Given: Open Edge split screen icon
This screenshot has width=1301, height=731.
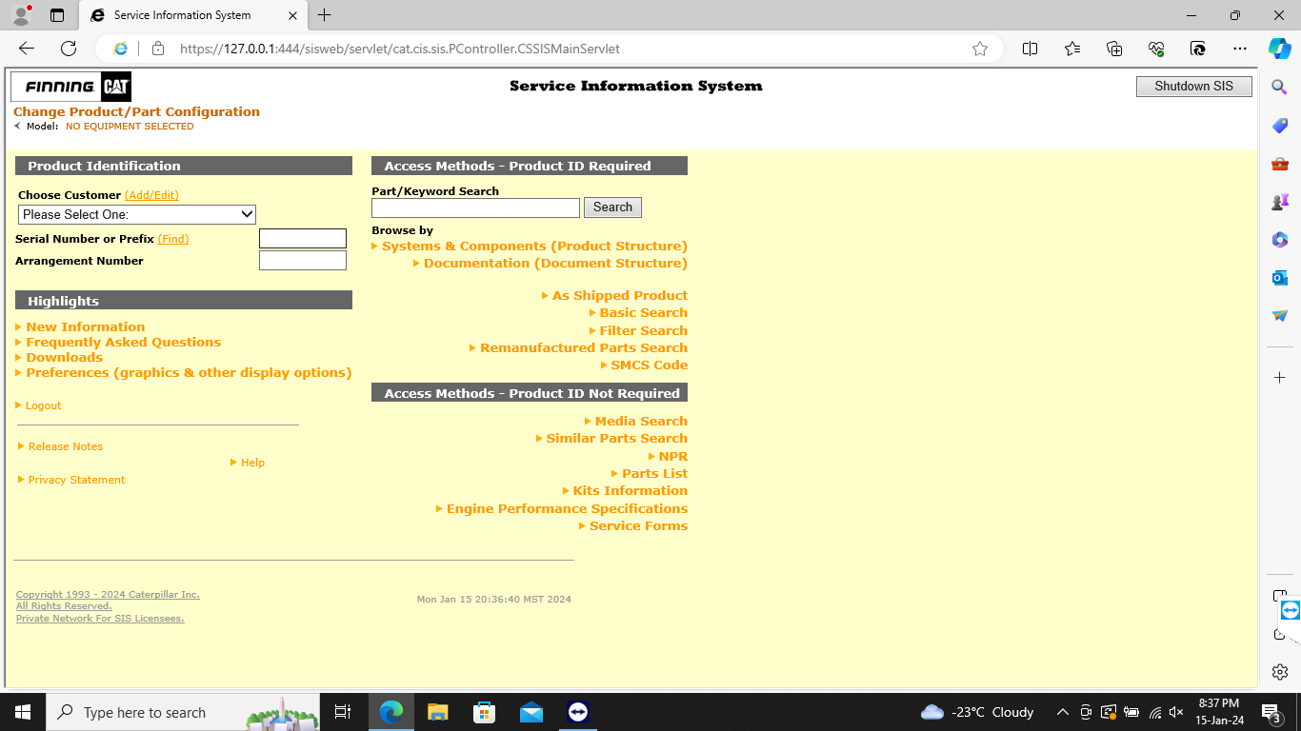Looking at the screenshot, I should [1030, 49].
